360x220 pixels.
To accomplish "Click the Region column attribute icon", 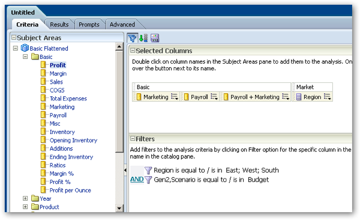I will coord(298,97).
